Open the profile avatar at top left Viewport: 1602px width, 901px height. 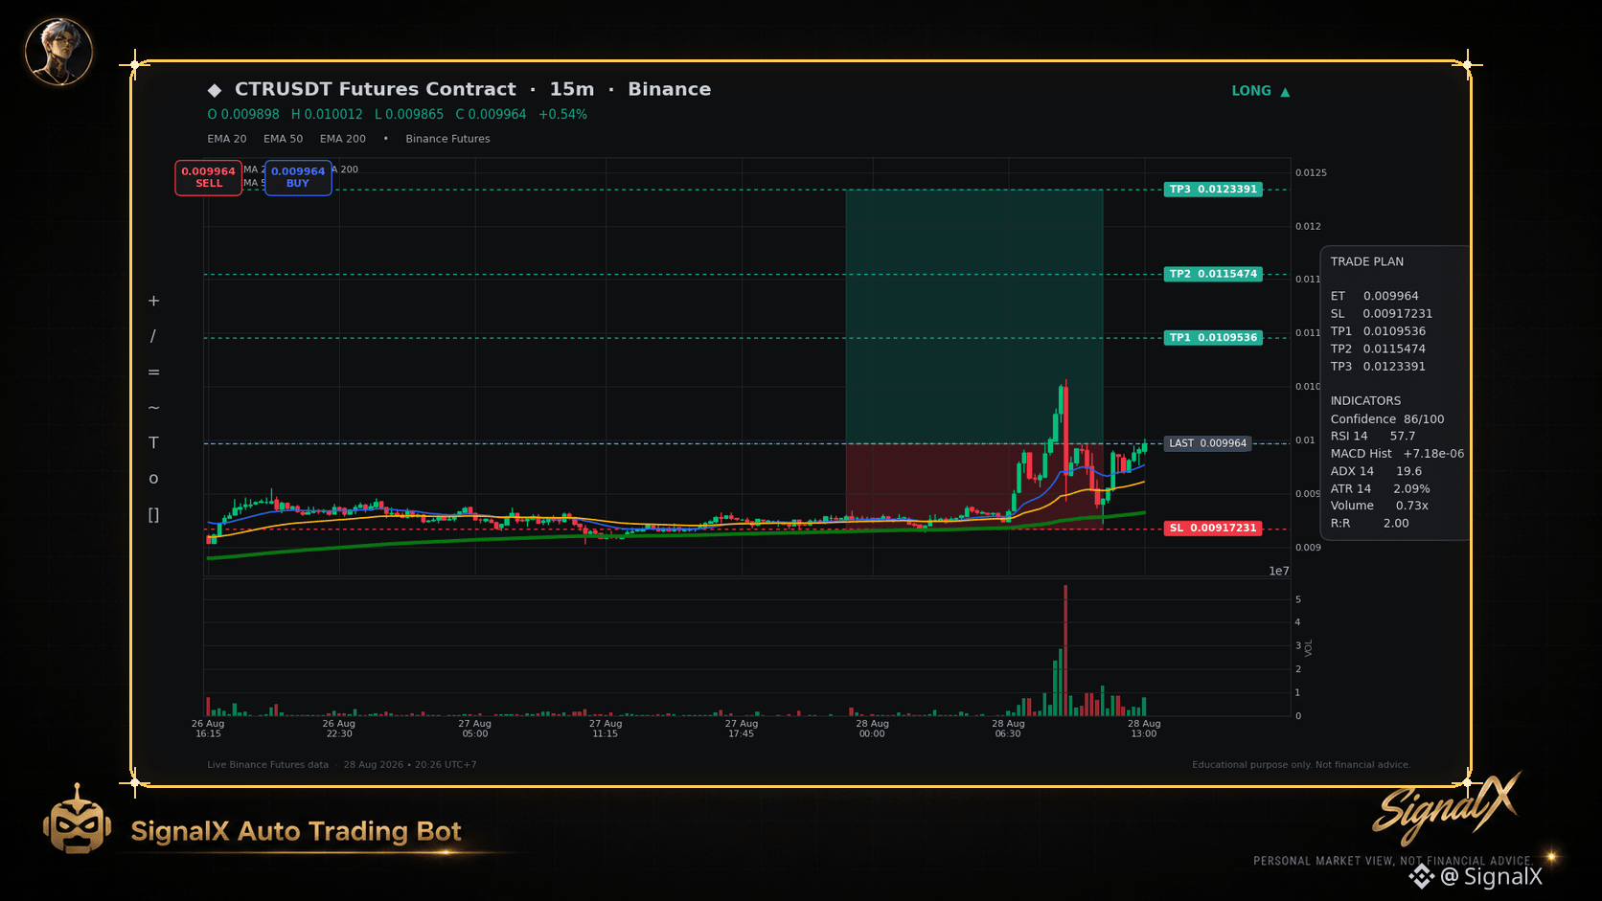point(58,51)
